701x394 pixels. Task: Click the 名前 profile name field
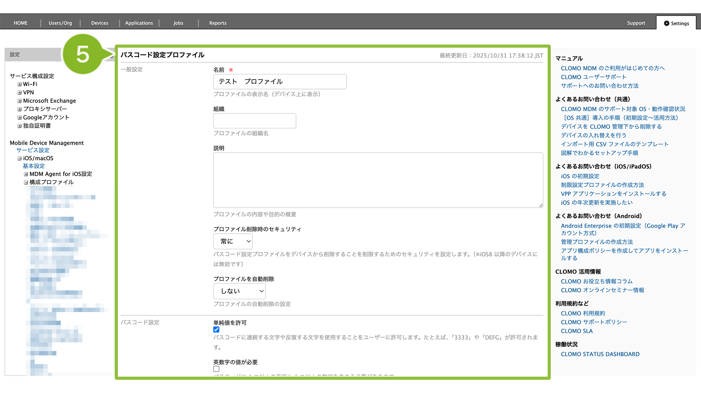coord(280,82)
